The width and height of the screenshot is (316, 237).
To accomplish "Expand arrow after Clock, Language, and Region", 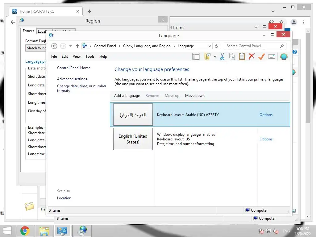I will pos(174,46).
